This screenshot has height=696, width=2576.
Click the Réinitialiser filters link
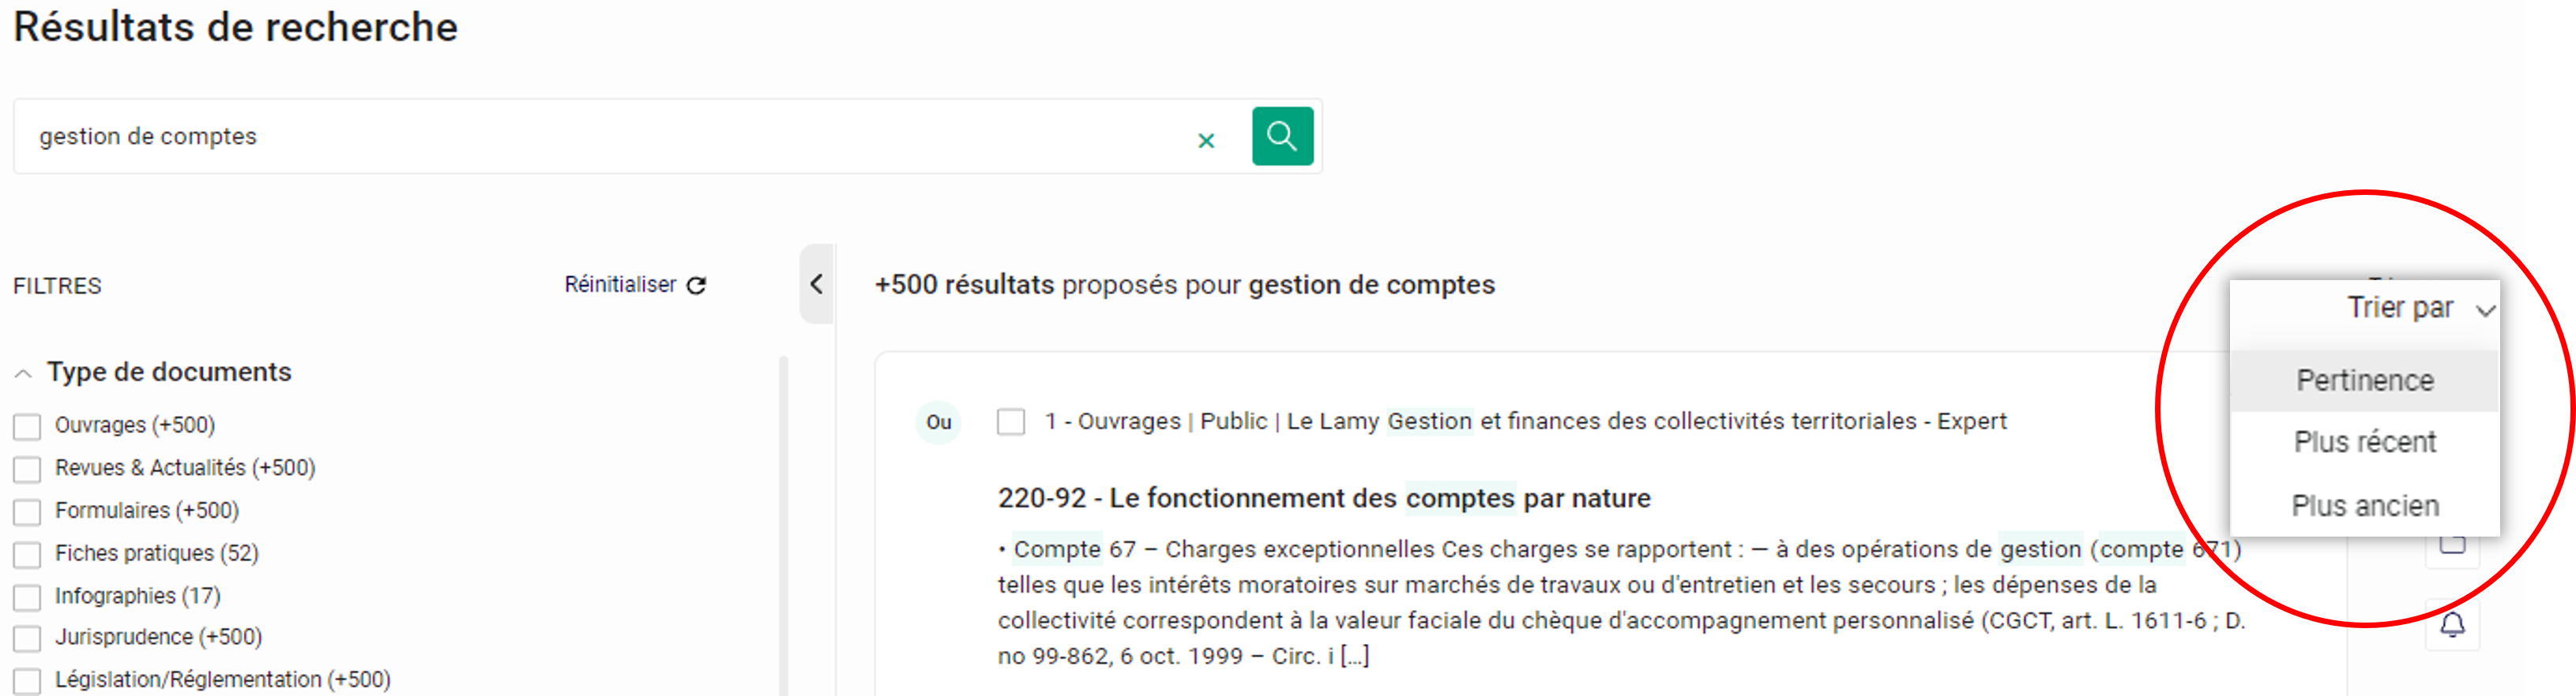click(620, 286)
